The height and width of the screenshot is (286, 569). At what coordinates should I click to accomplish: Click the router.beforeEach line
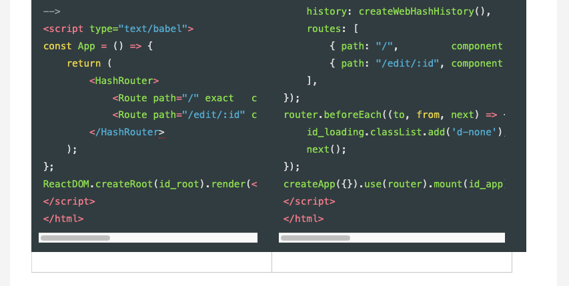pos(394,115)
